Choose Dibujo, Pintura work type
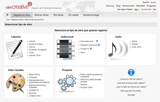The height and width of the screenshot is (102, 160). tap(34, 74)
